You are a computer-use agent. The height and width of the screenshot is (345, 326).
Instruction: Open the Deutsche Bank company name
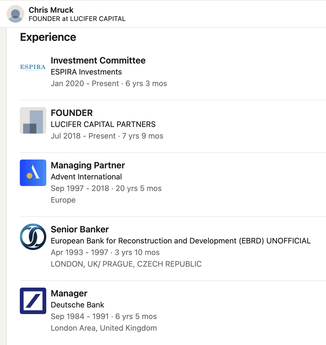click(x=77, y=305)
